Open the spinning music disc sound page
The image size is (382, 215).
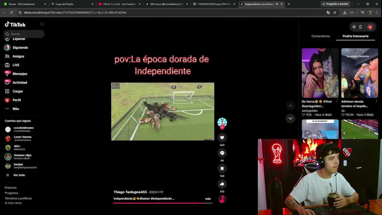[222, 199]
